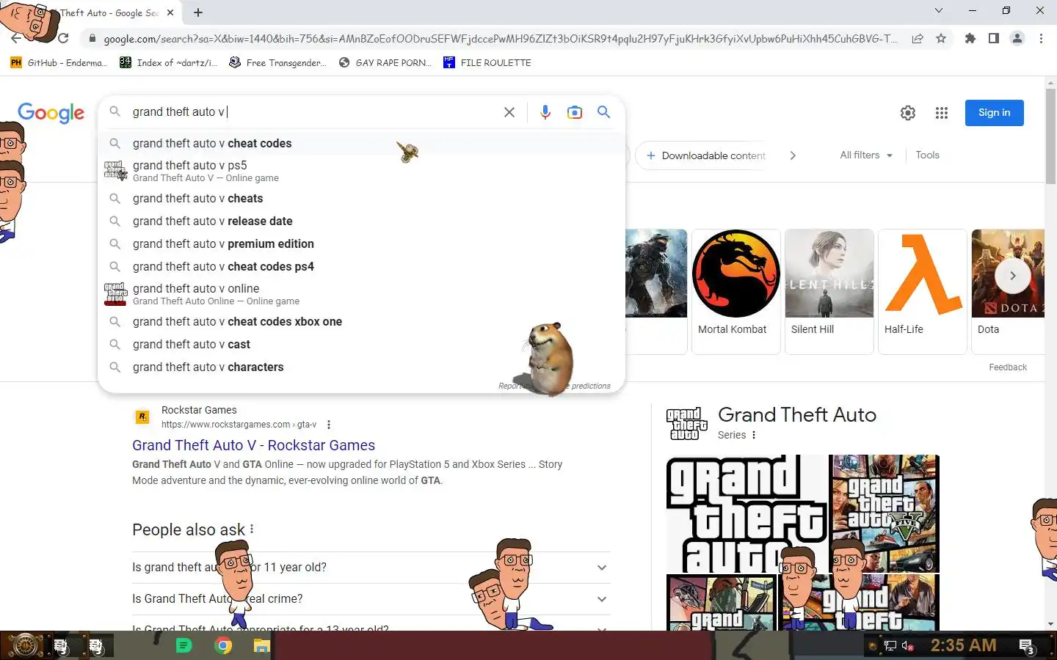Viewport: 1057px width, 660px height.
Task: Open the notification center icon
Action: tap(1028, 646)
